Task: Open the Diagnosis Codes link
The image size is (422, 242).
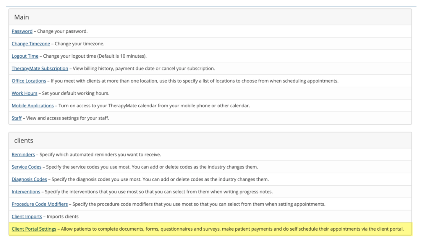Action: tap(29, 179)
